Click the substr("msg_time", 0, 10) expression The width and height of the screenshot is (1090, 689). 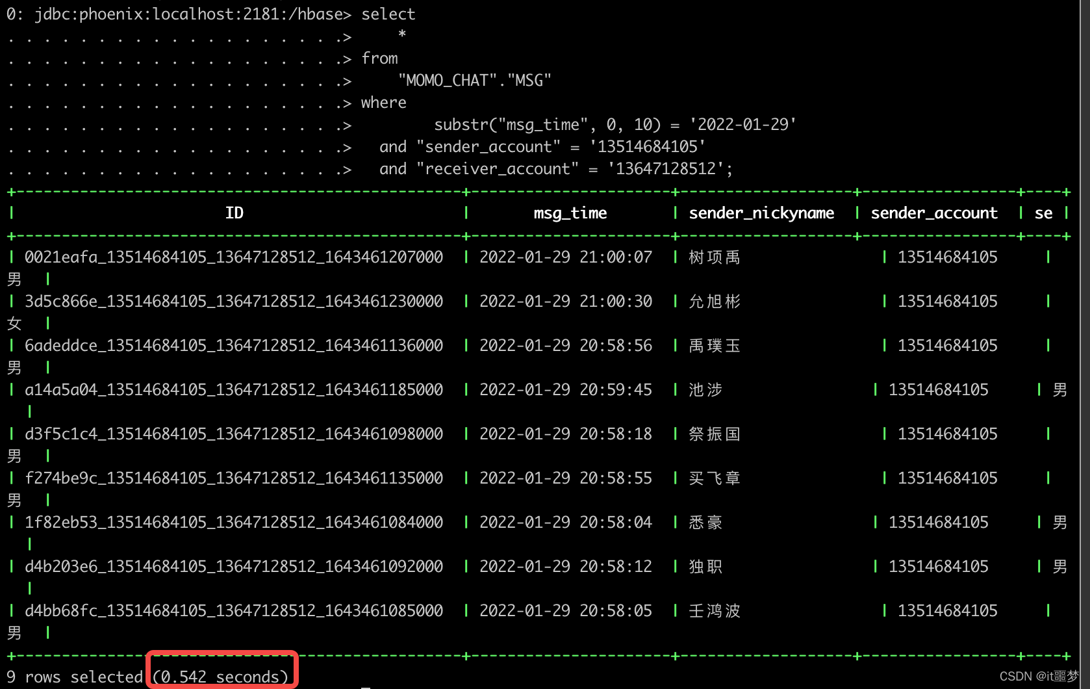point(548,125)
